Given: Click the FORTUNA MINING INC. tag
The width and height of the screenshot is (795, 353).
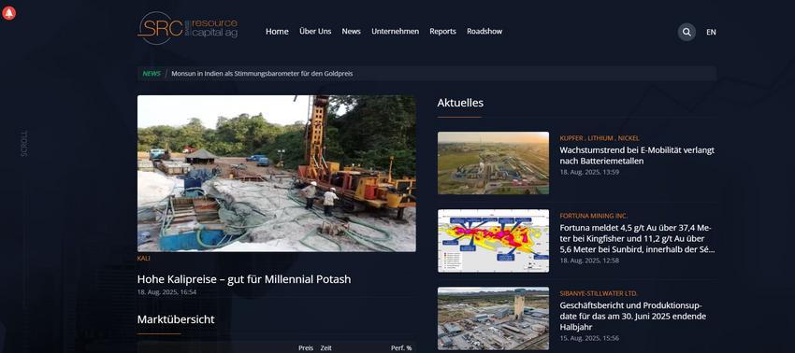Looking at the screenshot, I should (593, 216).
